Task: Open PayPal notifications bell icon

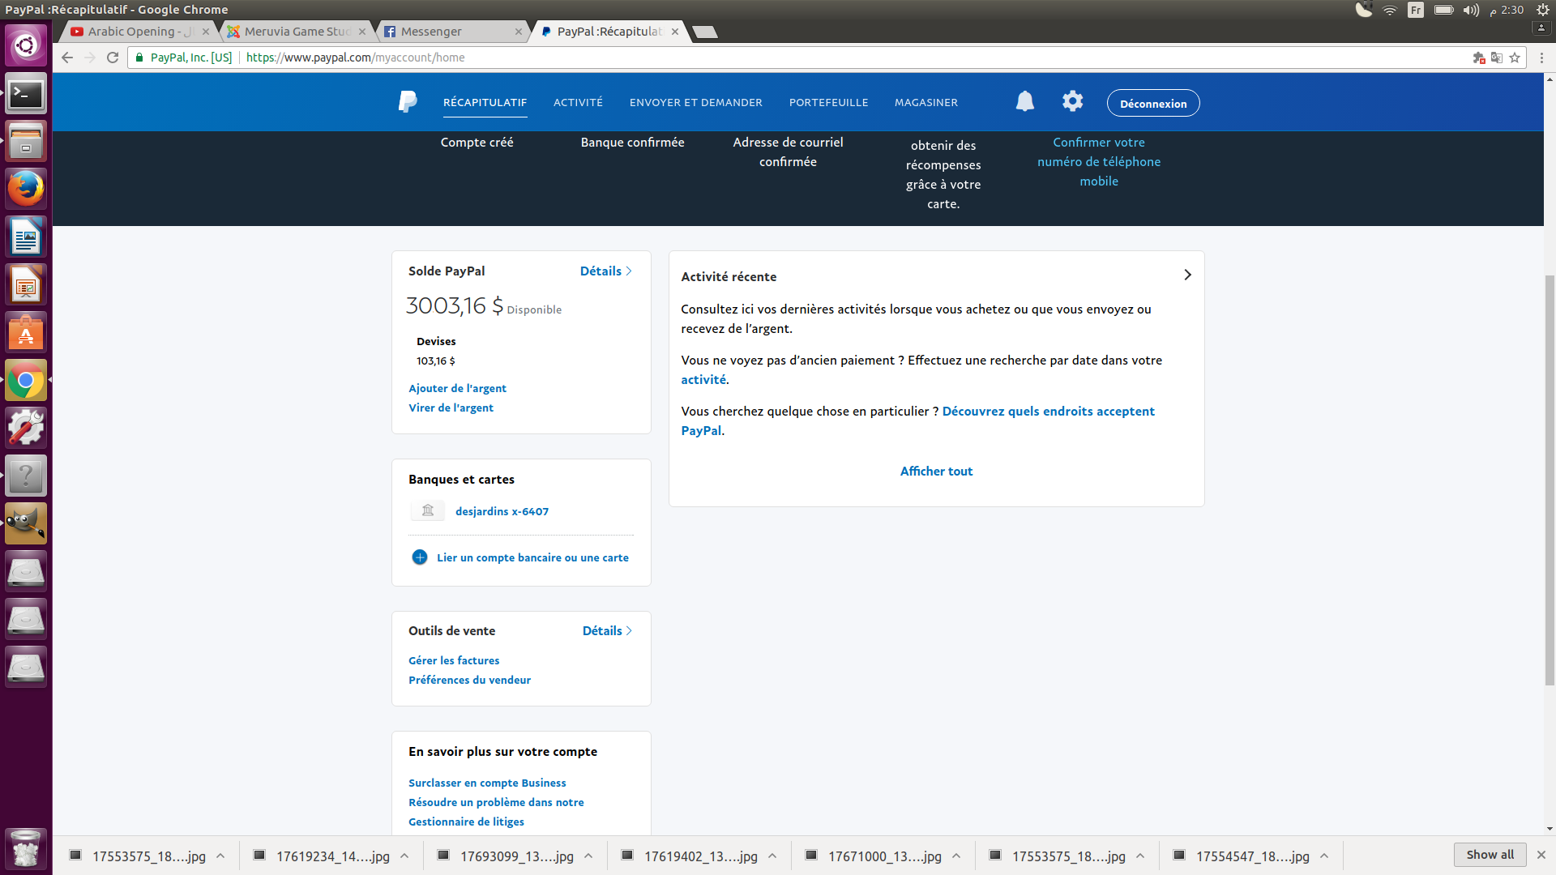Action: [1024, 101]
